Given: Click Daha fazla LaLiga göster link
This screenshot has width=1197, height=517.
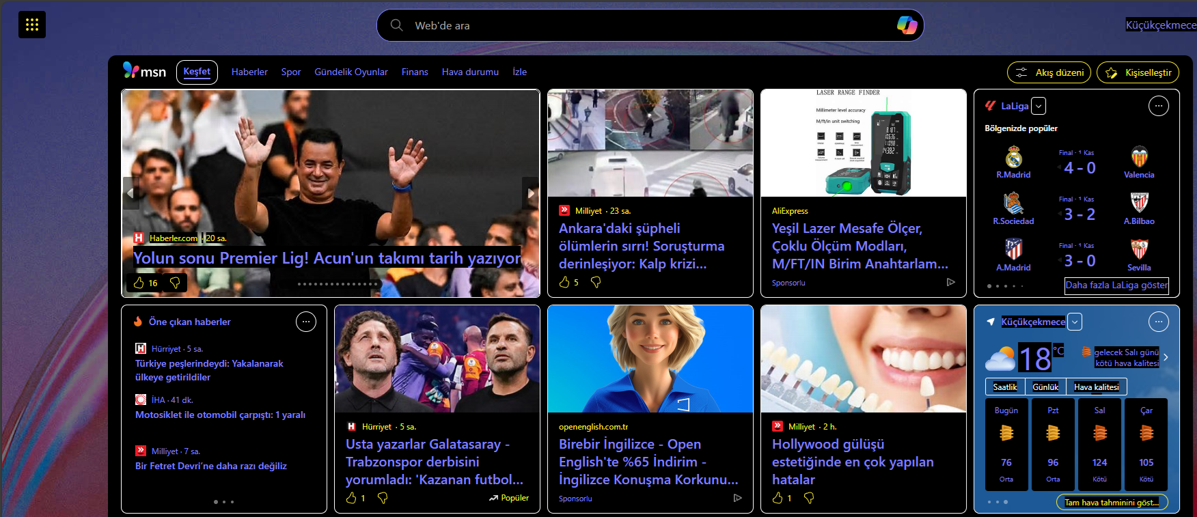Looking at the screenshot, I should point(1117,285).
